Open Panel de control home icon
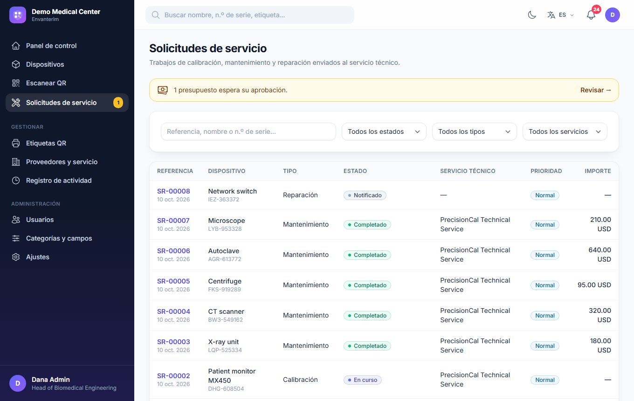Viewport: 634px width, 401px height. [x=16, y=46]
